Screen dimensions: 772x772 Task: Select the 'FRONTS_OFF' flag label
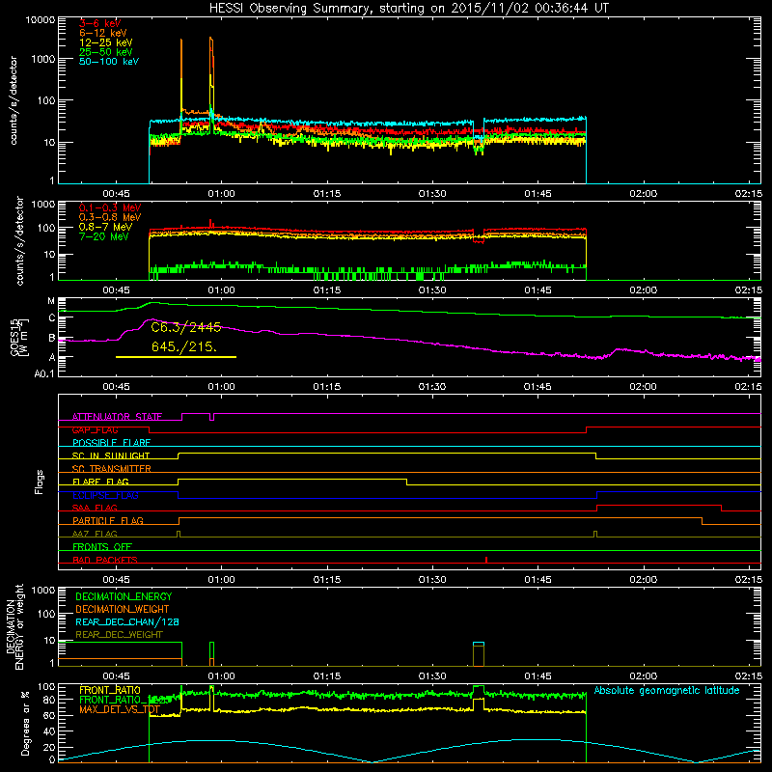102,546
